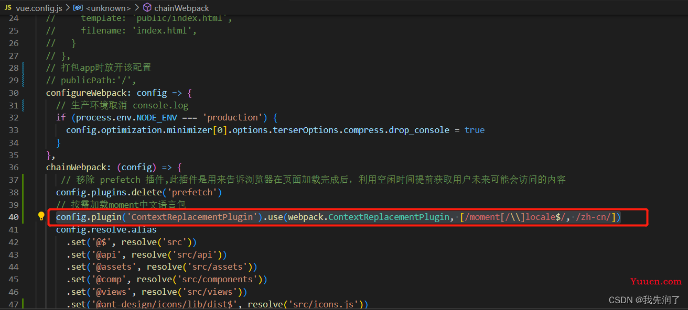
Task: Click the symbol icon beside <unknown> breadcrumb
Action: coord(78,8)
